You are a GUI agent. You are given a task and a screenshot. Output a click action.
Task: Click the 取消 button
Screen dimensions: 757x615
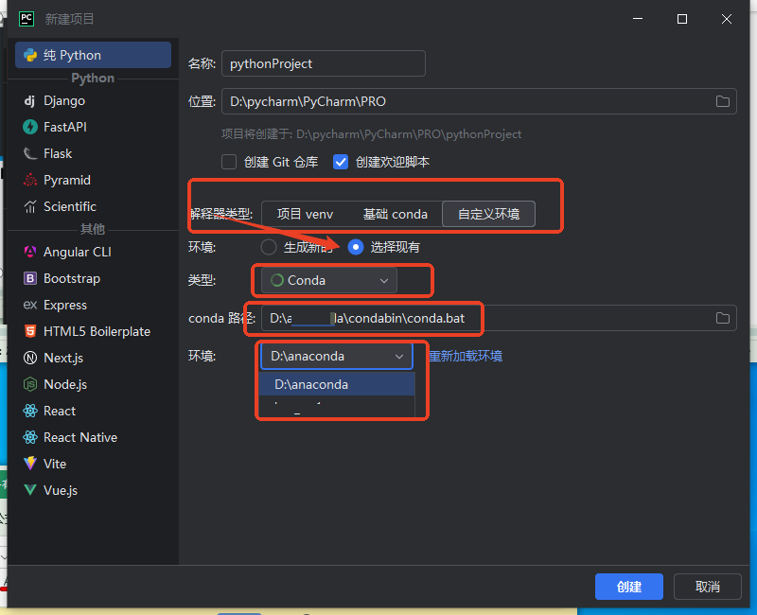[707, 587]
